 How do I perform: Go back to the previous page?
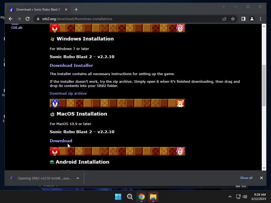(11, 19)
